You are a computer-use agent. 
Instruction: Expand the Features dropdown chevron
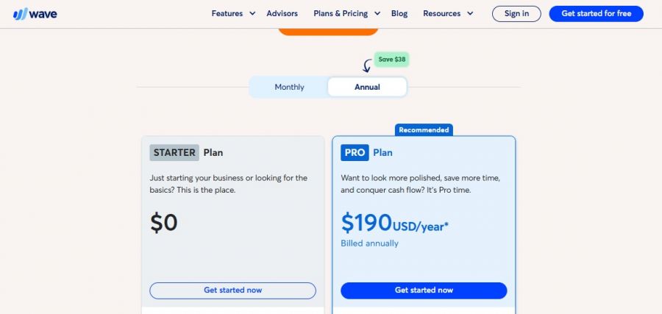[x=252, y=13]
